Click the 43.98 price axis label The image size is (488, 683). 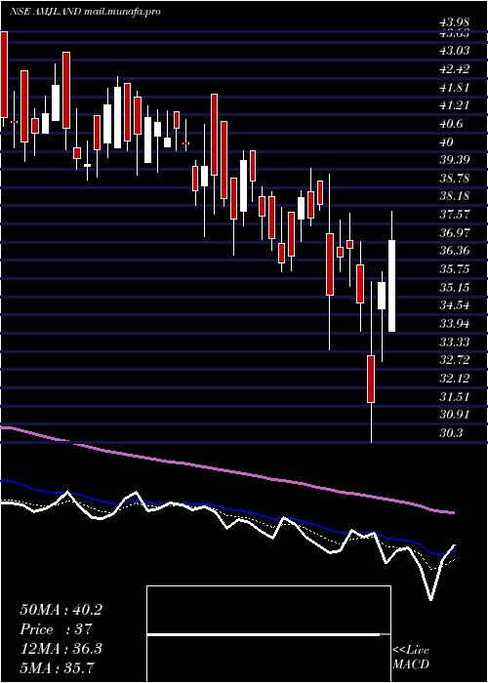(455, 22)
